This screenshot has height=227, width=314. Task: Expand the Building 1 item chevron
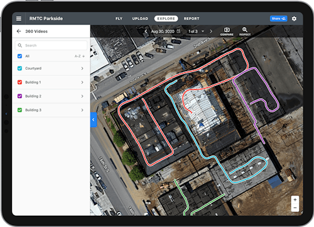click(x=82, y=82)
